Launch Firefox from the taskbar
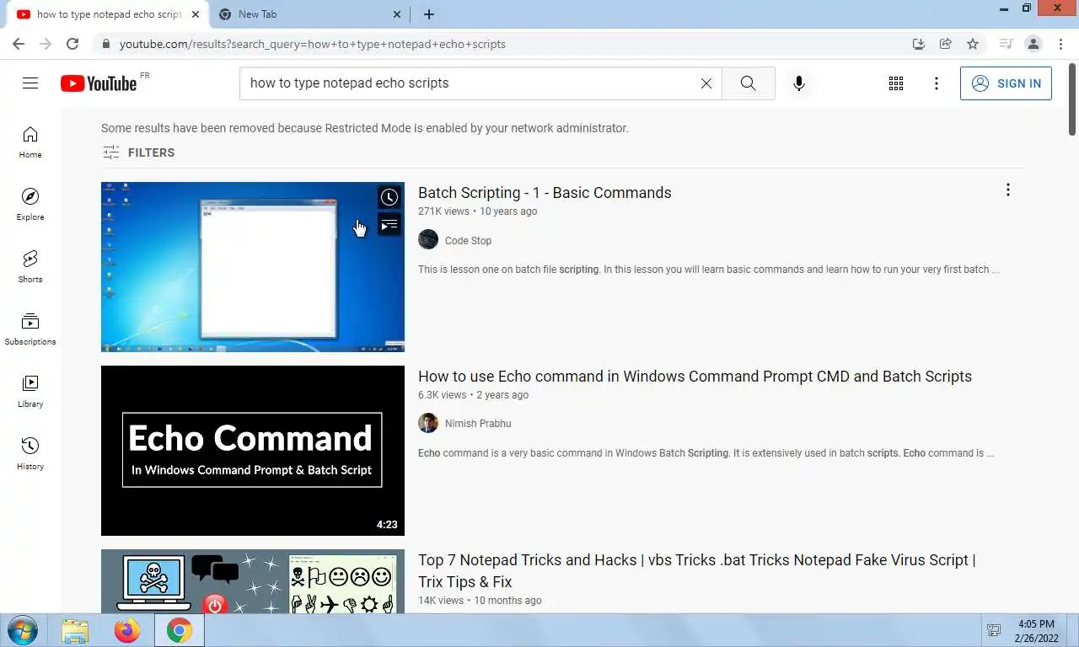 coord(127,630)
